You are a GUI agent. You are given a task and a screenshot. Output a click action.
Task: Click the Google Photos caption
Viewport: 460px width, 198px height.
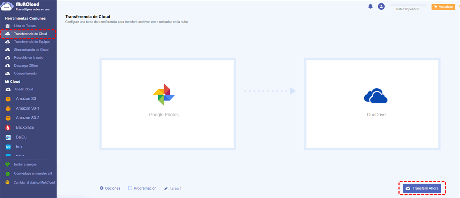point(164,115)
